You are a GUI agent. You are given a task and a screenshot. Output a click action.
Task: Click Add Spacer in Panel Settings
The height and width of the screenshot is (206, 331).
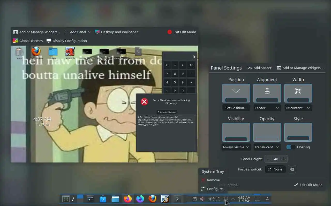point(260,68)
